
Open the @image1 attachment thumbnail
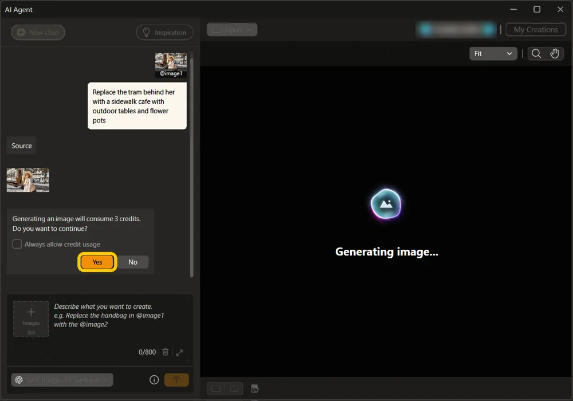click(x=171, y=65)
